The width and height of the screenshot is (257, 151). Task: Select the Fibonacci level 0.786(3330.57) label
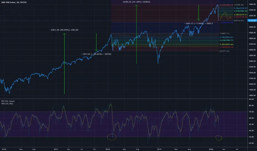[240, 8]
